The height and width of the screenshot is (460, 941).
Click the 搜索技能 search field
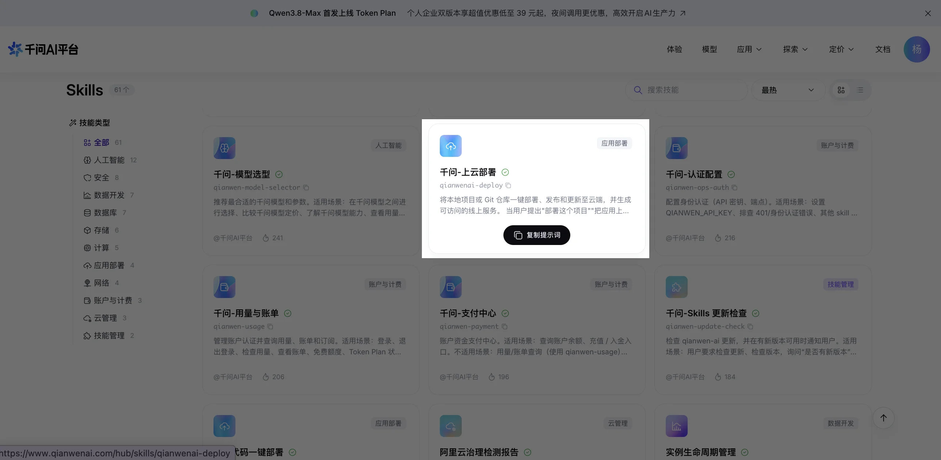tap(686, 90)
